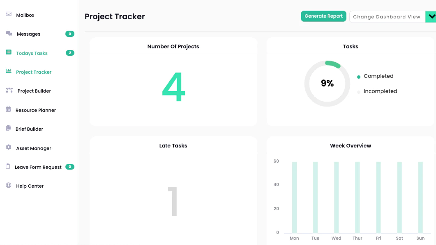Go to Project Builder menu item
This screenshot has height=245, width=436.
34,91
